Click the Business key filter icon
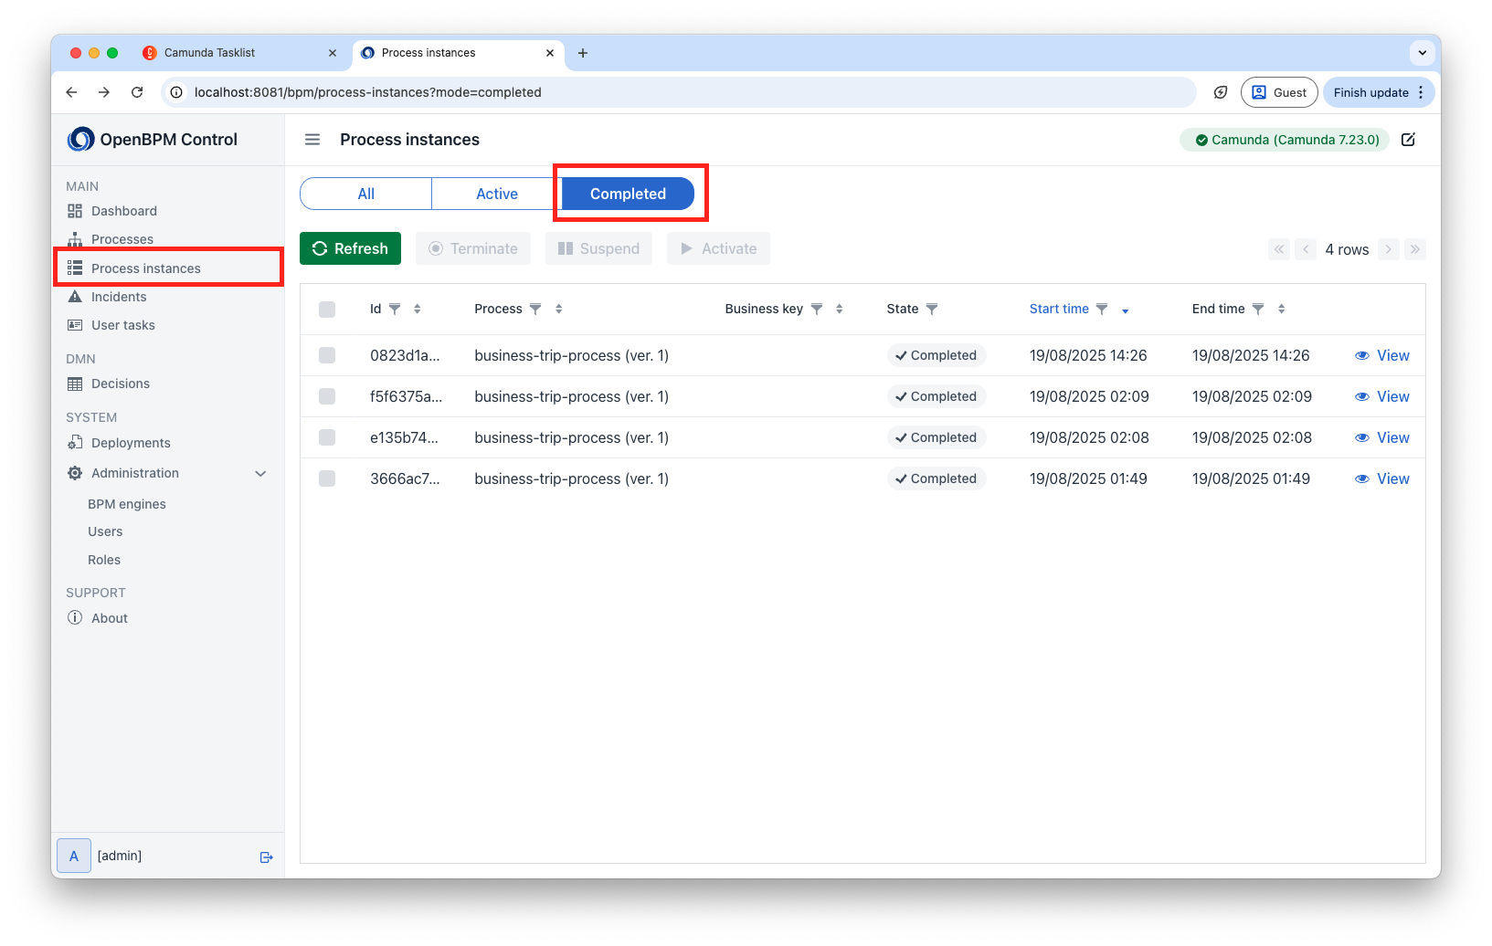 pyautogui.click(x=817, y=309)
